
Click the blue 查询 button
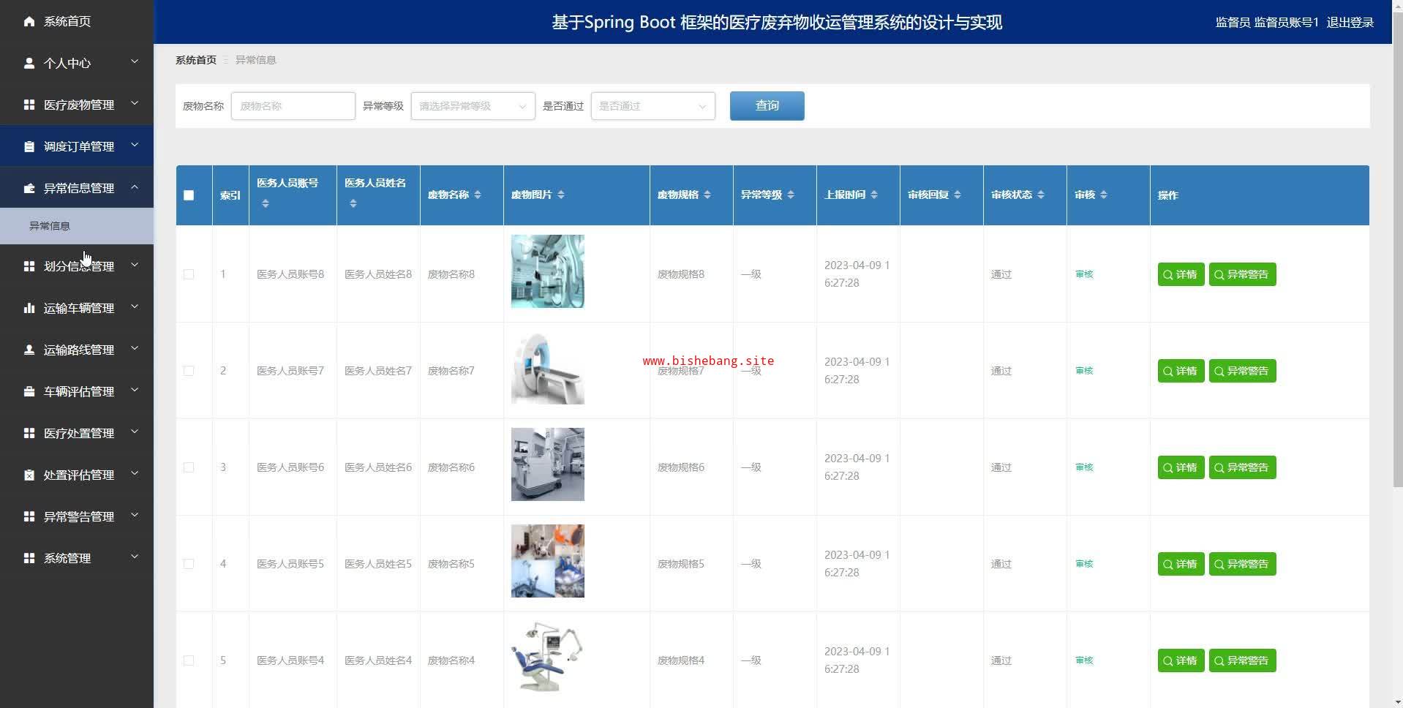click(x=767, y=106)
